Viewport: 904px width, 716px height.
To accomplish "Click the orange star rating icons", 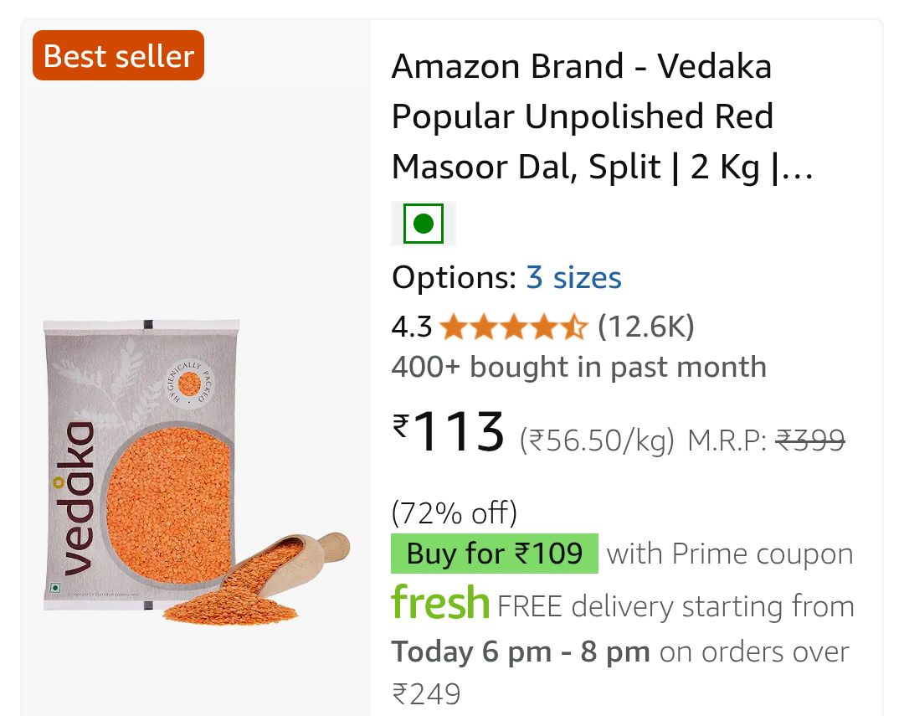I will click(x=514, y=327).
